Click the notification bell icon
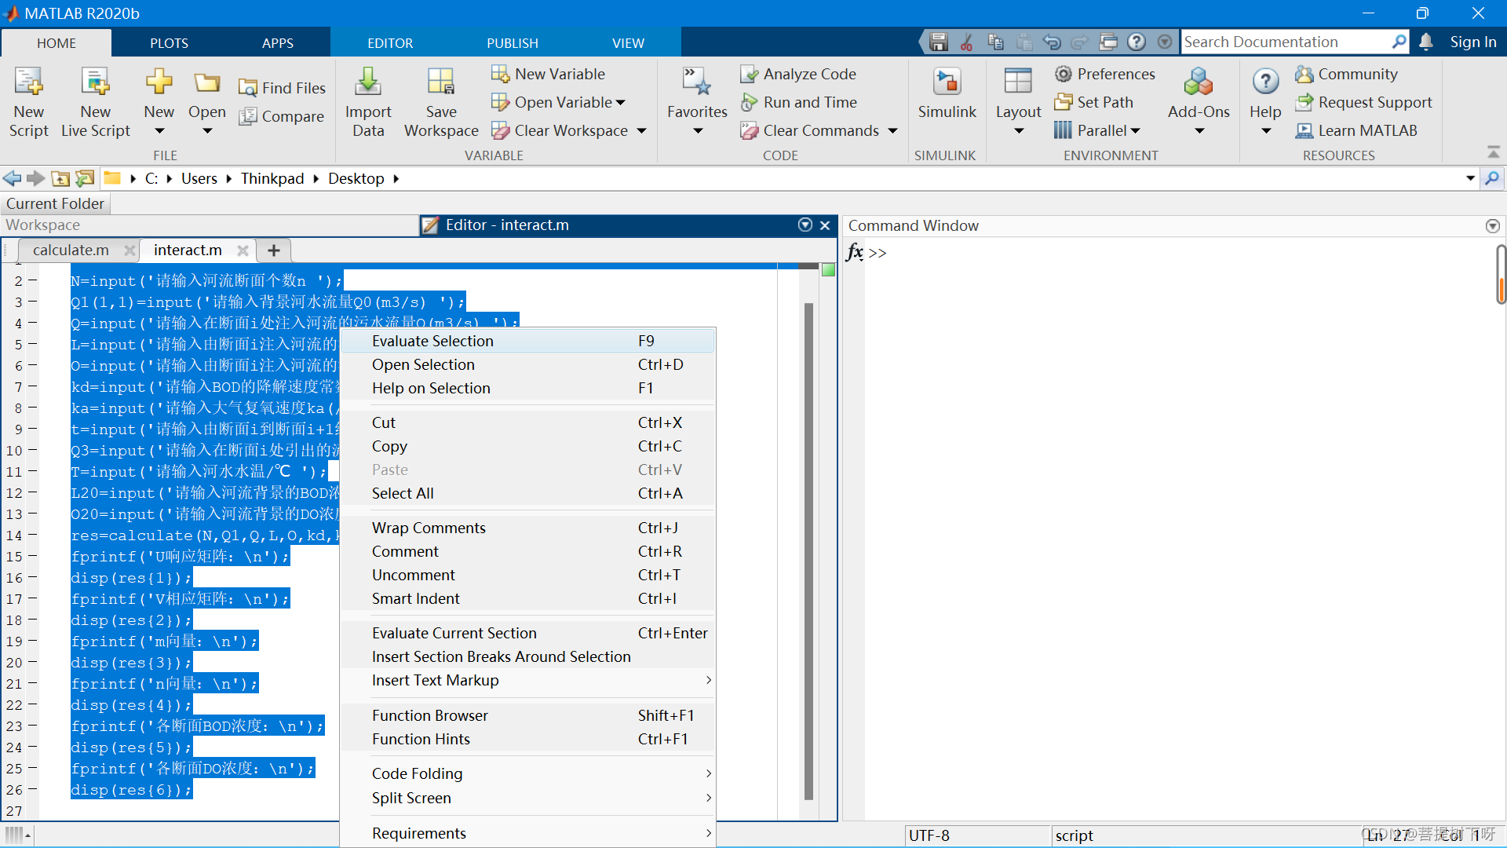Screen dimensions: 1507x848 pyautogui.click(x=1426, y=42)
